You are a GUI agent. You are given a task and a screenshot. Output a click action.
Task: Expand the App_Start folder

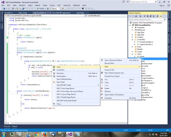[x=132, y=35]
